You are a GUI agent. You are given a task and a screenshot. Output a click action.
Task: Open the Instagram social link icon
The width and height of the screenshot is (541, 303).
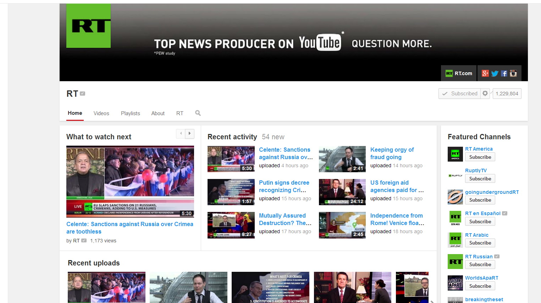513,73
